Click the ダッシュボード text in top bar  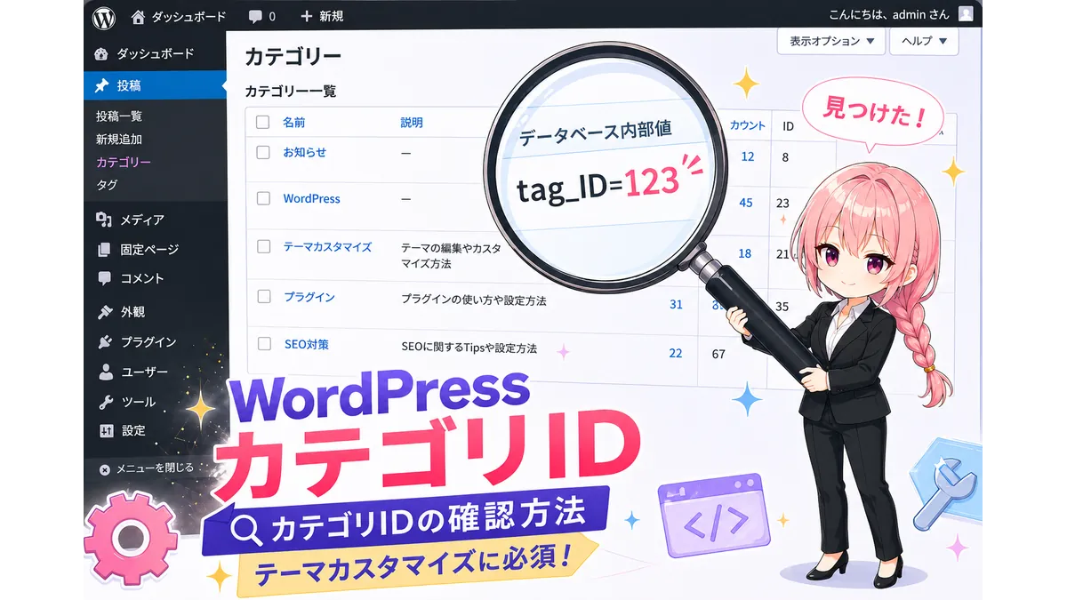(x=189, y=16)
